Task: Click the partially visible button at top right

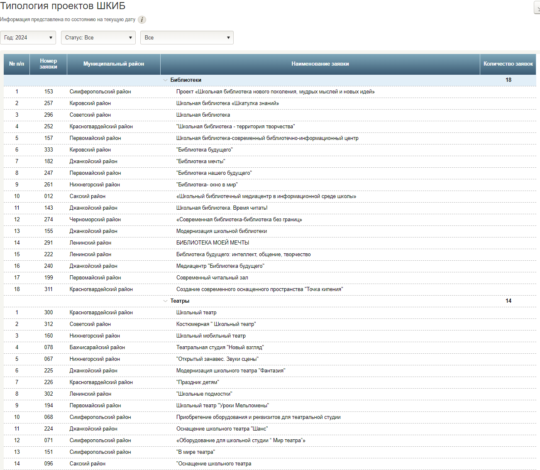Action: click(537, 7)
